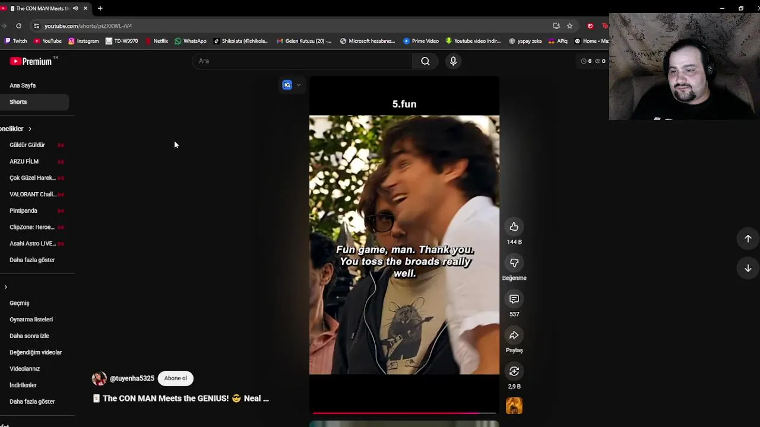
Task: Open İndirilenler in sidebar
Action: (23, 385)
